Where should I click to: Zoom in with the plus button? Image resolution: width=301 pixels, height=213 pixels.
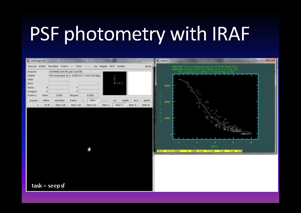click(x=38, y=105)
